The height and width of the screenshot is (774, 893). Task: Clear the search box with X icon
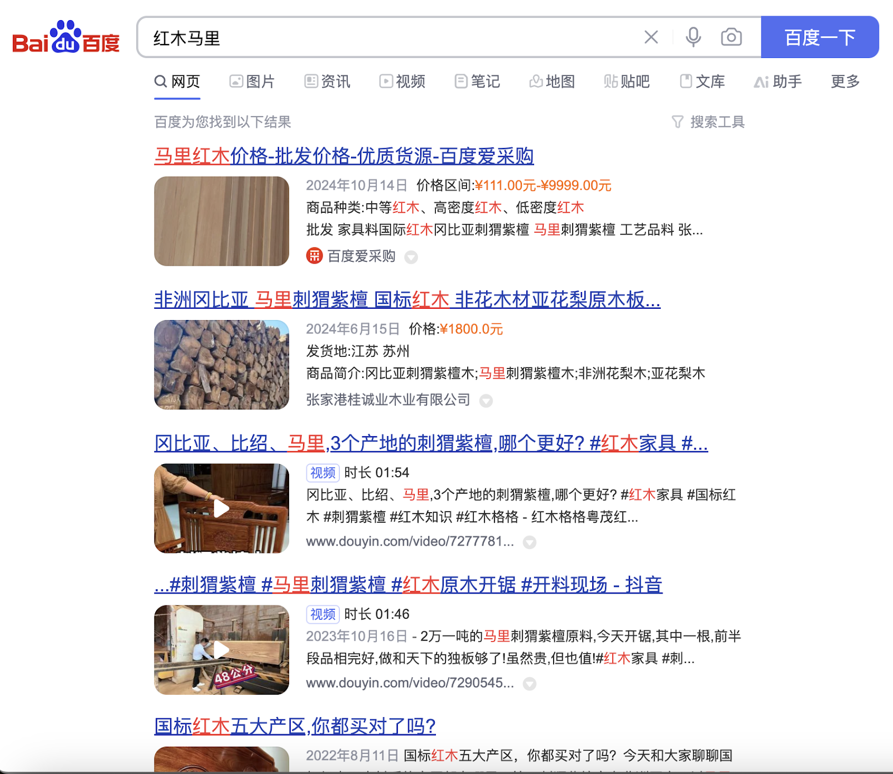651,37
